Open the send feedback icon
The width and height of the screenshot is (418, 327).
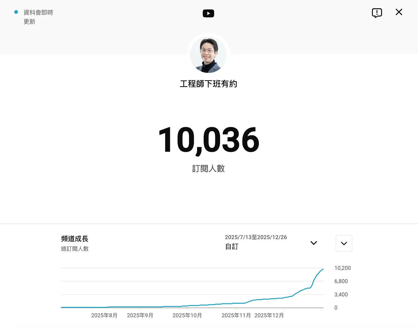click(x=377, y=13)
